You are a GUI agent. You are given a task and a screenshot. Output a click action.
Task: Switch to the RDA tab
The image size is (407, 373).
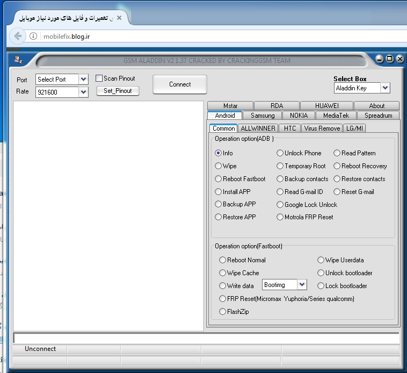click(277, 106)
